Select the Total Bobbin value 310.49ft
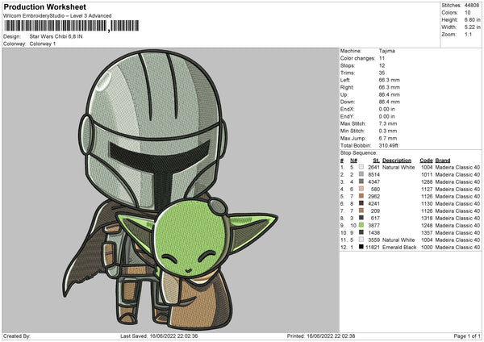 coord(389,145)
